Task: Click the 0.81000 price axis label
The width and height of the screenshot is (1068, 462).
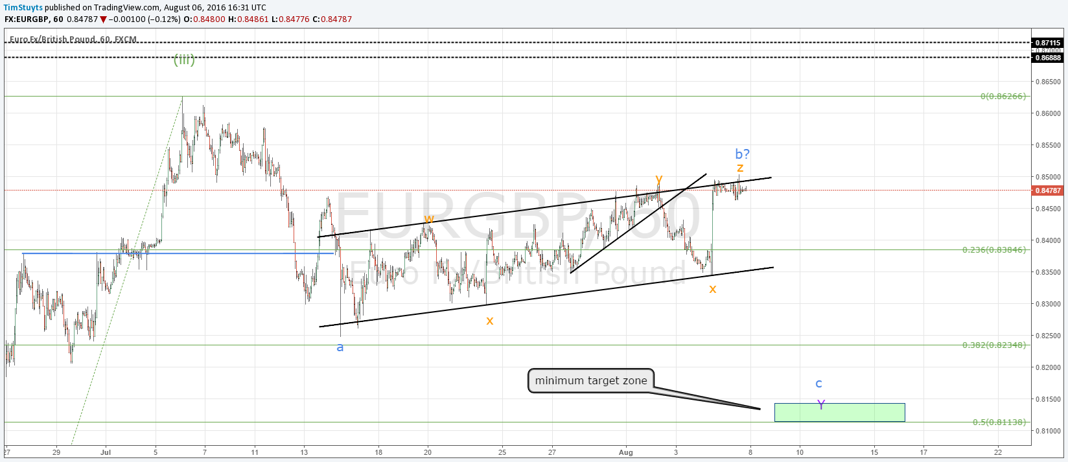Action: point(1048,431)
